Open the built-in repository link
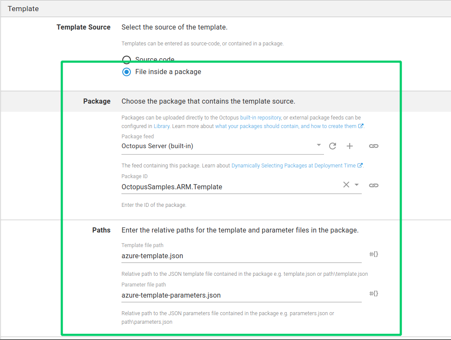Screen dimensions: 451x340 click(x=260, y=117)
